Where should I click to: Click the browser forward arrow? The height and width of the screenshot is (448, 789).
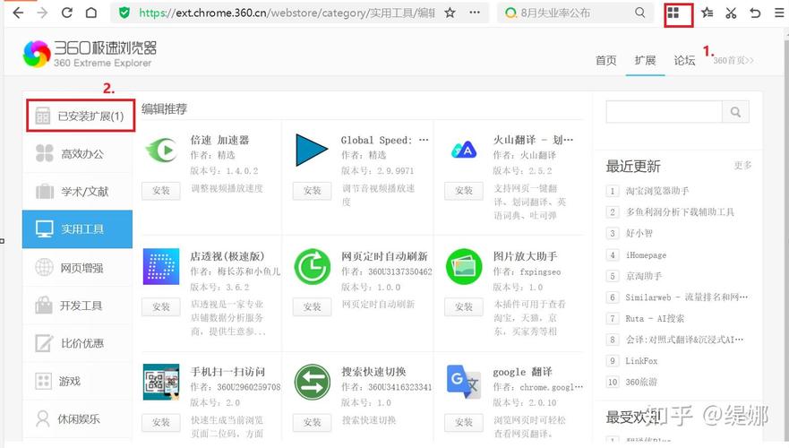[x=42, y=13]
